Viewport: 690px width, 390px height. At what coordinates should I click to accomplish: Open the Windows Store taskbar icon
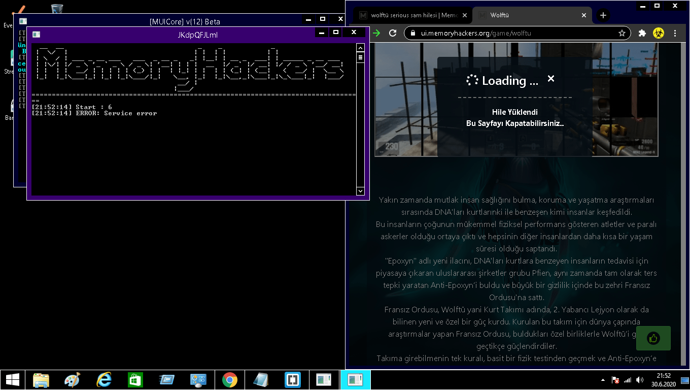[135, 380]
